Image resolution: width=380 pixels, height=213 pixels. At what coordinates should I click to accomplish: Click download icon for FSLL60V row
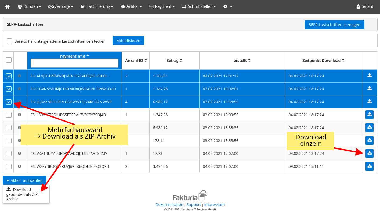[370, 115]
